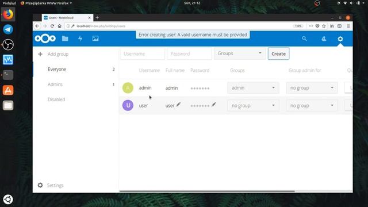
Task: Reload the page in Firefox
Action: (x=52, y=26)
